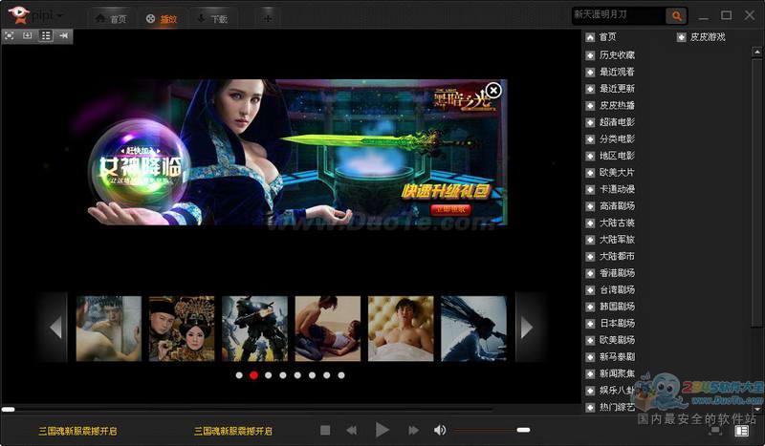Select the red active carousel page dot

pyautogui.click(x=253, y=375)
